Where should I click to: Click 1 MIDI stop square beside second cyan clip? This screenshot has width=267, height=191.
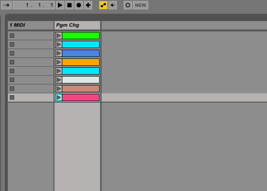(12, 71)
